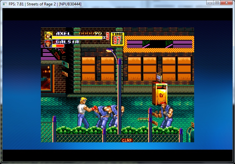Maximize the emulator window
The width and height of the screenshot is (235, 164).
tap(217, 3)
